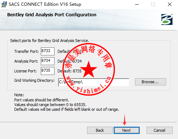Click 'Grid Working Directory:' label
The image size is (178, 139).
point(34,80)
